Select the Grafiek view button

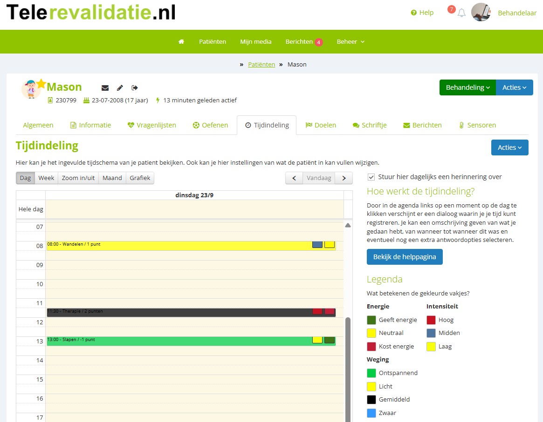click(140, 178)
